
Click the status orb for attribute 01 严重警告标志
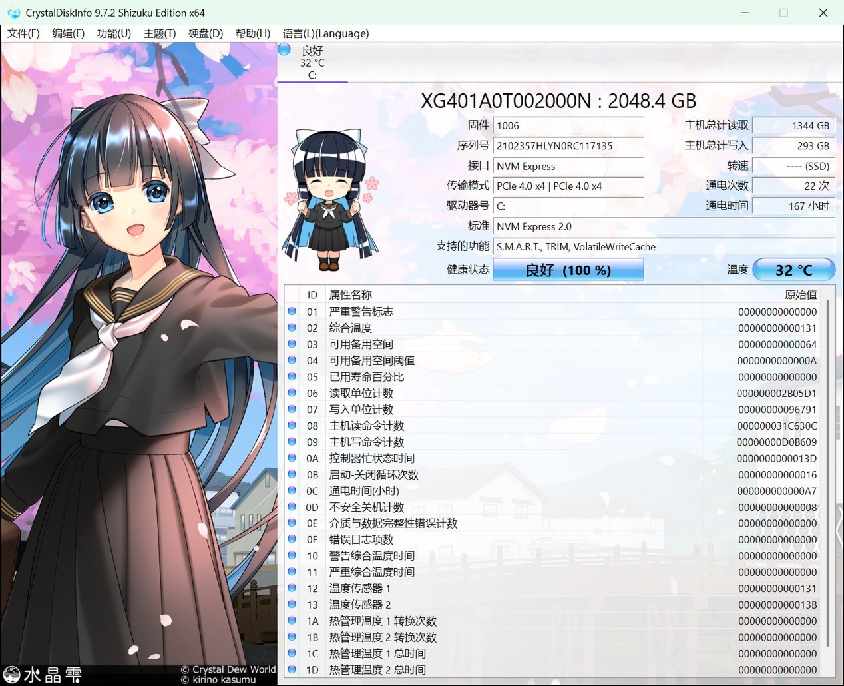click(x=292, y=311)
